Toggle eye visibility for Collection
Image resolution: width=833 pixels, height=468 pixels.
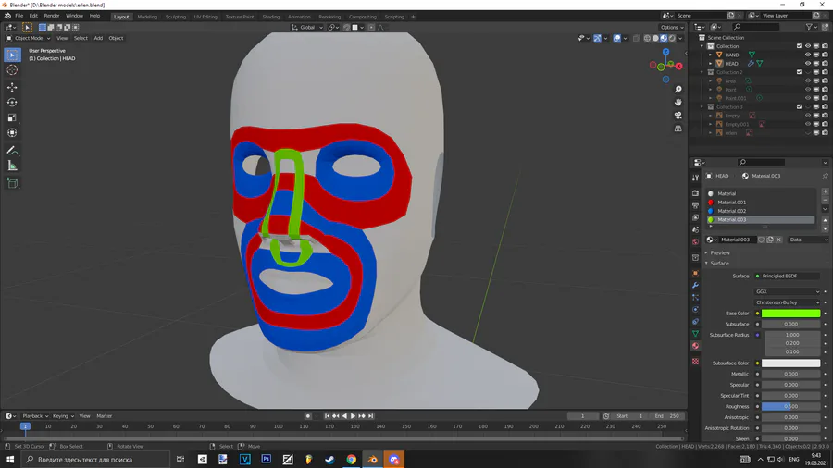point(807,46)
